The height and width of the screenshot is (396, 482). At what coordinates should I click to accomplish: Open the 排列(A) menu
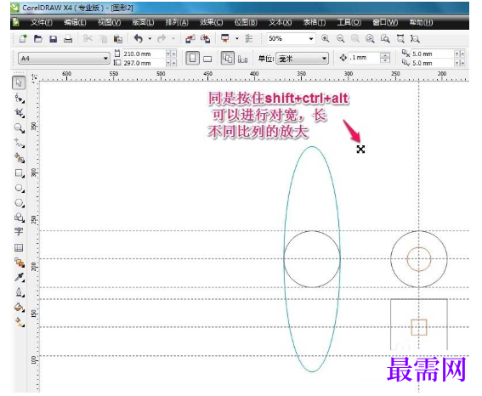coord(177,22)
